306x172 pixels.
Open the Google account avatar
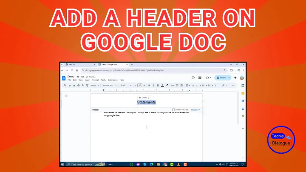[x=242, y=78]
